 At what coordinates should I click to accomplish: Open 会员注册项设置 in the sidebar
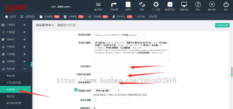[14, 83]
